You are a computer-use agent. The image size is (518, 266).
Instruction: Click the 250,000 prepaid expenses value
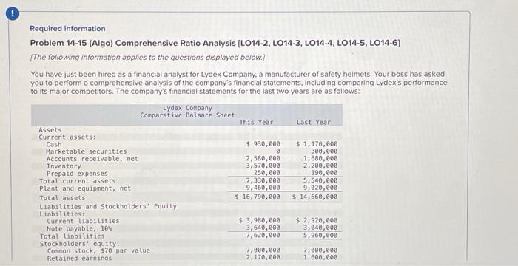tap(267, 173)
